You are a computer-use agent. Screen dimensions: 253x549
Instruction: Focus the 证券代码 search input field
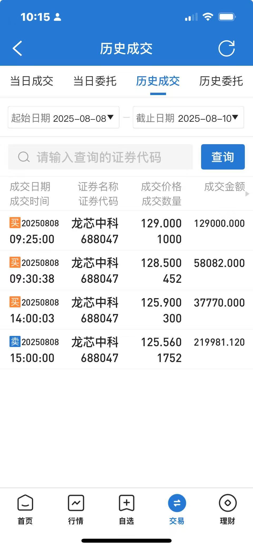(x=100, y=157)
